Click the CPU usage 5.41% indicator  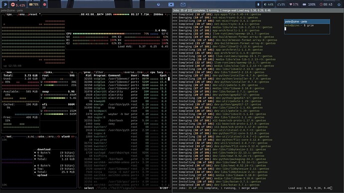[x=18, y=4]
